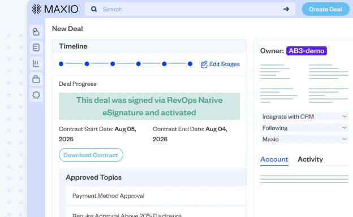
Task: Click the search magnifier icon
Action: [94, 9]
